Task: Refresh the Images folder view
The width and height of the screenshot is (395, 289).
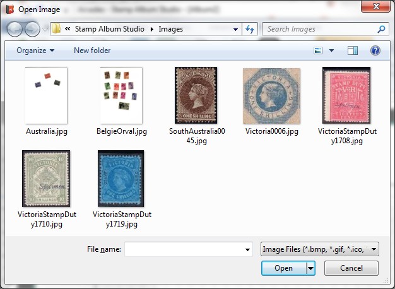Action: click(x=250, y=29)
